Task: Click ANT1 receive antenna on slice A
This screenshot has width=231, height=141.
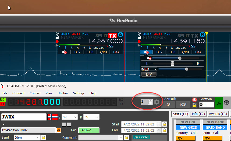Action: tap(65, 34)
